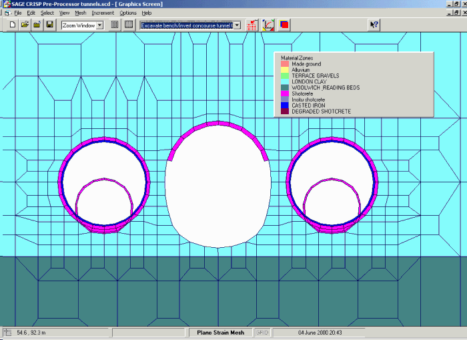Image resolution: width=467 pixels, height=340 pixels.
Task: Open the Increment menu
Action: click(103, 13)
